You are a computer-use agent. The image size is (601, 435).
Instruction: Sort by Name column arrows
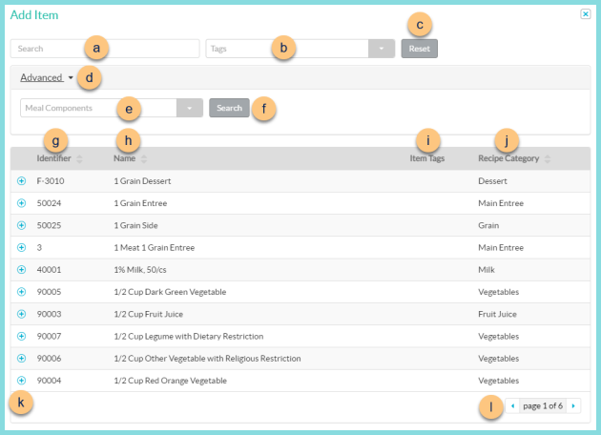144,158
